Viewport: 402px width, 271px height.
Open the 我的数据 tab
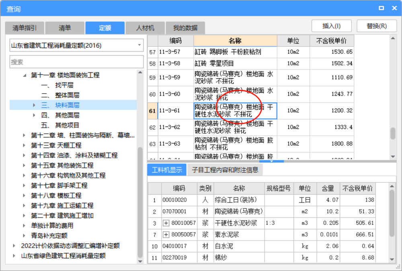[185, 28]
